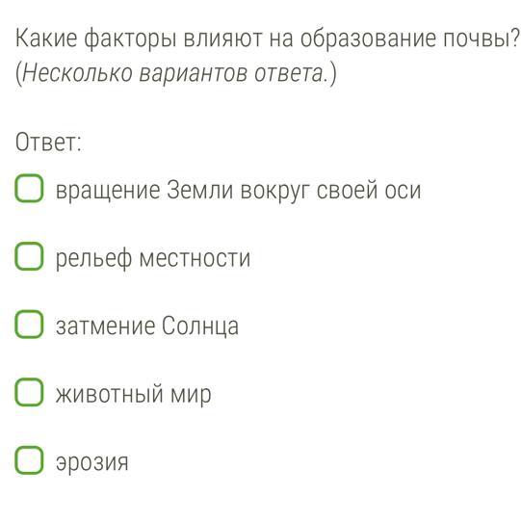Click the answer text 'вращение Земли вокруг своей оси'
The image size is (521, 522).
tap(239, 191)
